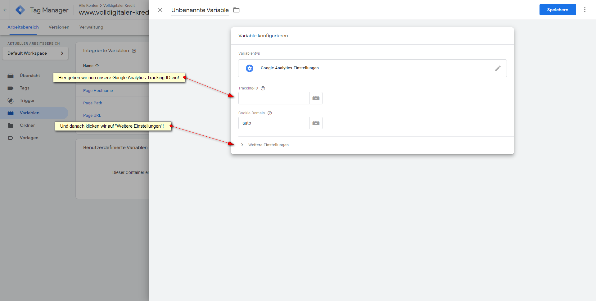The height and width of the screenshot is (301, 596).
Task: Open Ordner in the sidebar
Action: (x=27, y=125)
